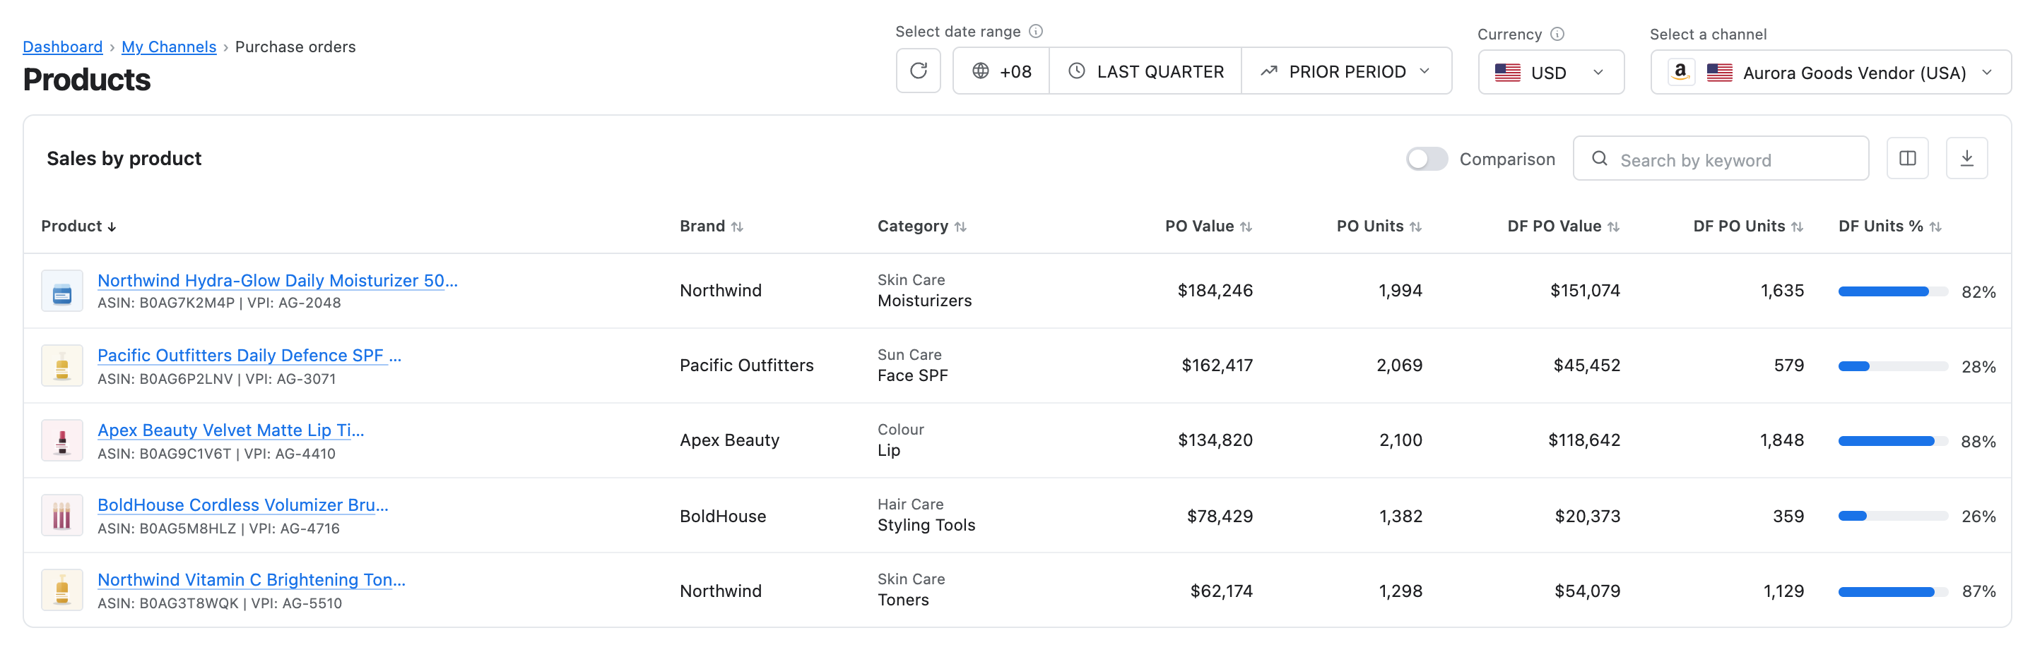Click the date range info icon
The image size is (2035, 652).
click(x=1036, y=31)
